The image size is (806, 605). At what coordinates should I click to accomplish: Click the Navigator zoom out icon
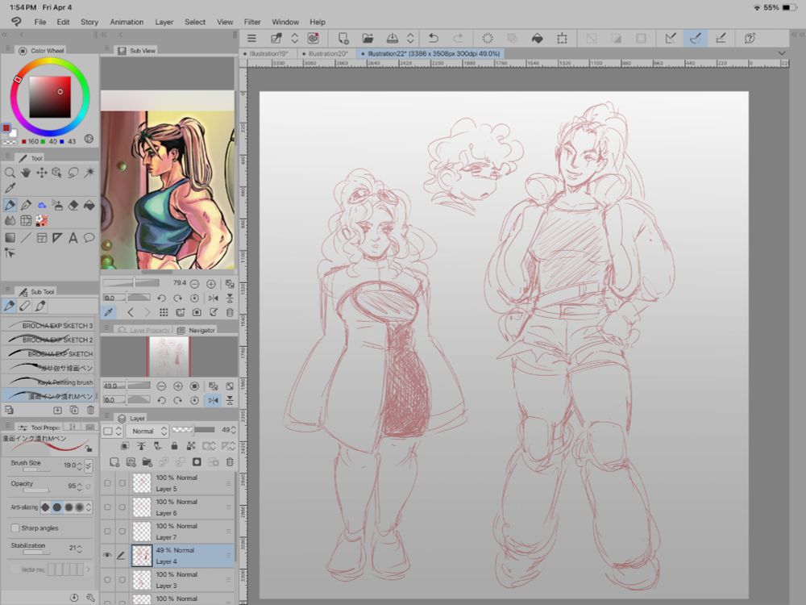coord(161,386)
